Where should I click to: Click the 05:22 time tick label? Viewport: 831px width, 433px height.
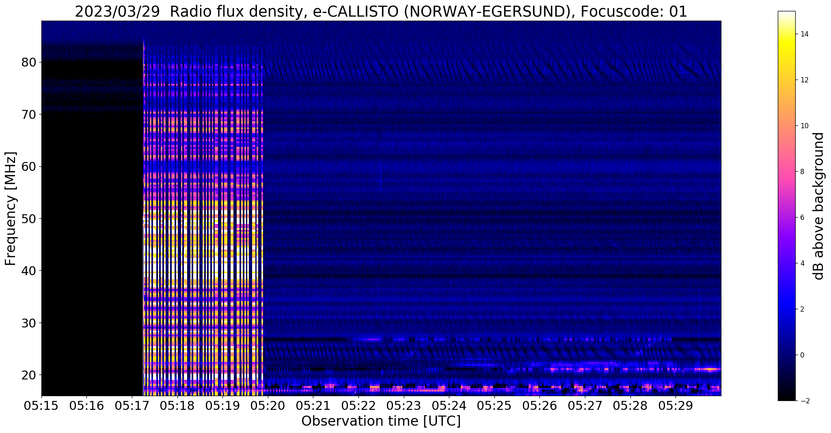click(358, 405)
